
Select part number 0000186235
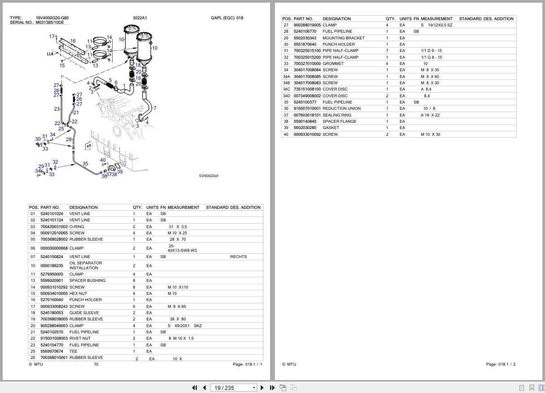tap(52, 266)
